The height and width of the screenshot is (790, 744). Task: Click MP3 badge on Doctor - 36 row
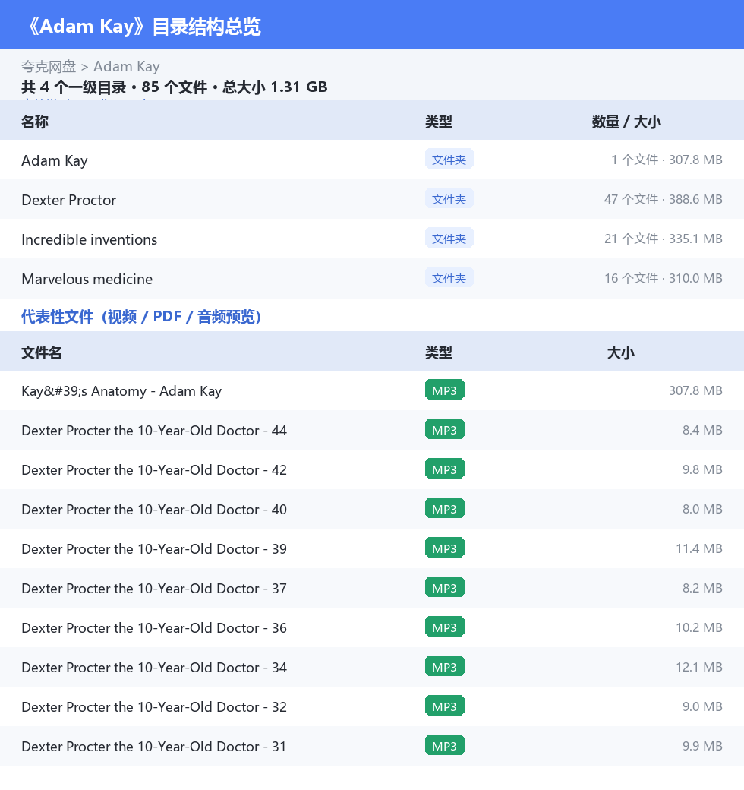444,627
